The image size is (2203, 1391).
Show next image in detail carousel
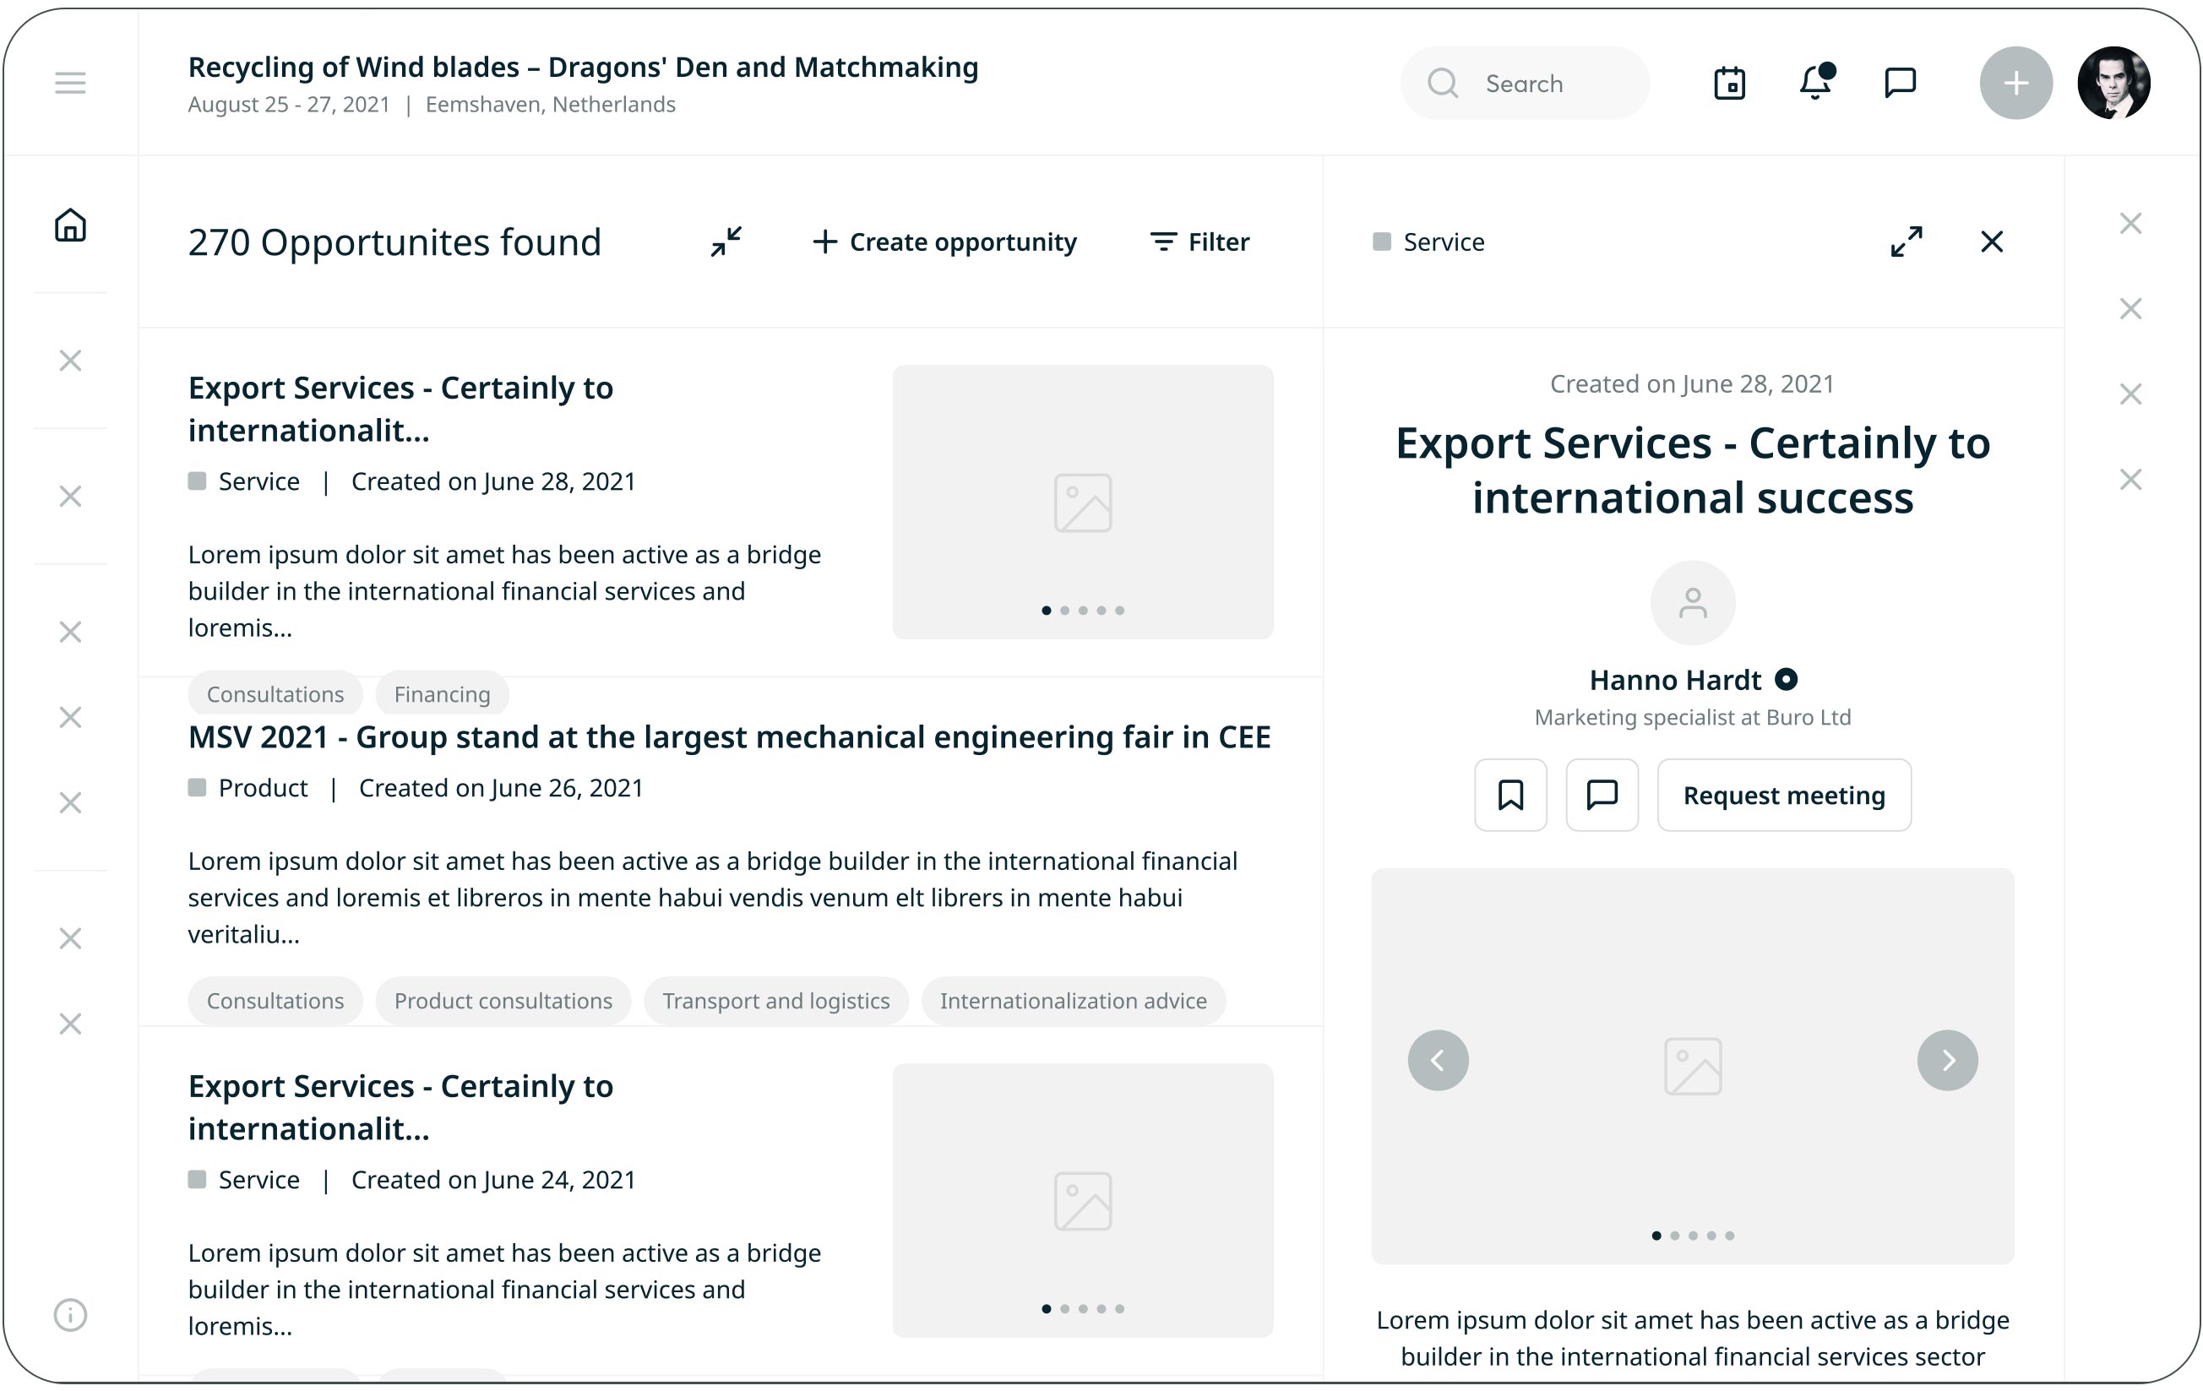pyautogui.click(x=1948, y=1060)
